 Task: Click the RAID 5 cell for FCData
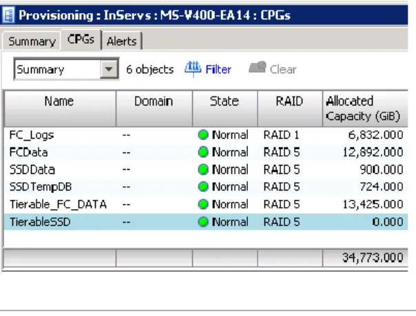282,152
